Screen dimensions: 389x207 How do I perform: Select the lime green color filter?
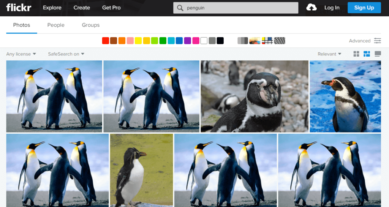tap(155, 41)
